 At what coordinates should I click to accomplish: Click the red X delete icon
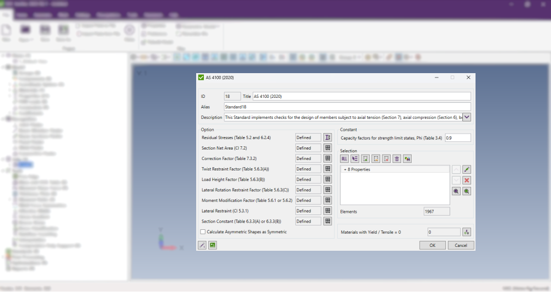coord(467,180)
